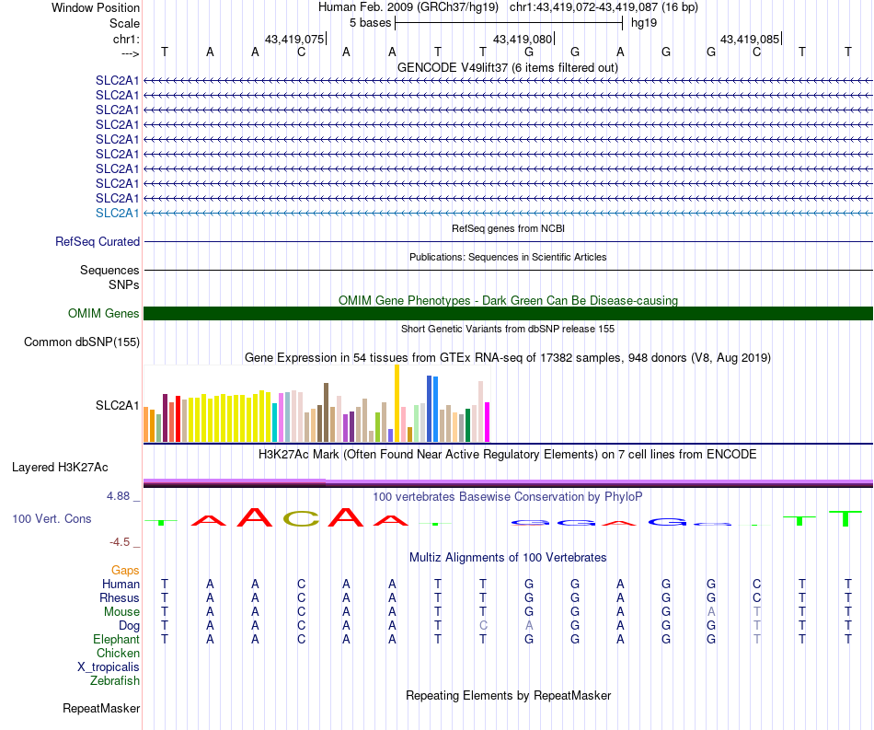Click the 100 Vert. Cons label

[52, 518]
